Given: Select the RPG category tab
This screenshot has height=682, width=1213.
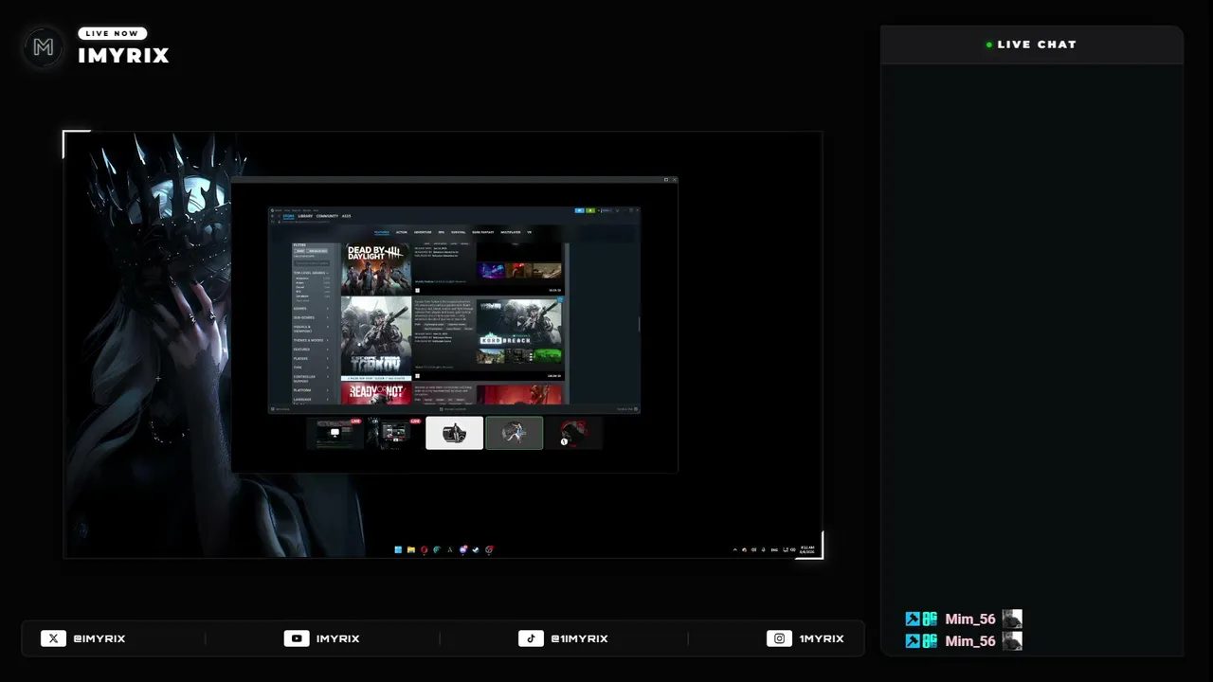Looking at the screenshot, I should click(442, 232).
